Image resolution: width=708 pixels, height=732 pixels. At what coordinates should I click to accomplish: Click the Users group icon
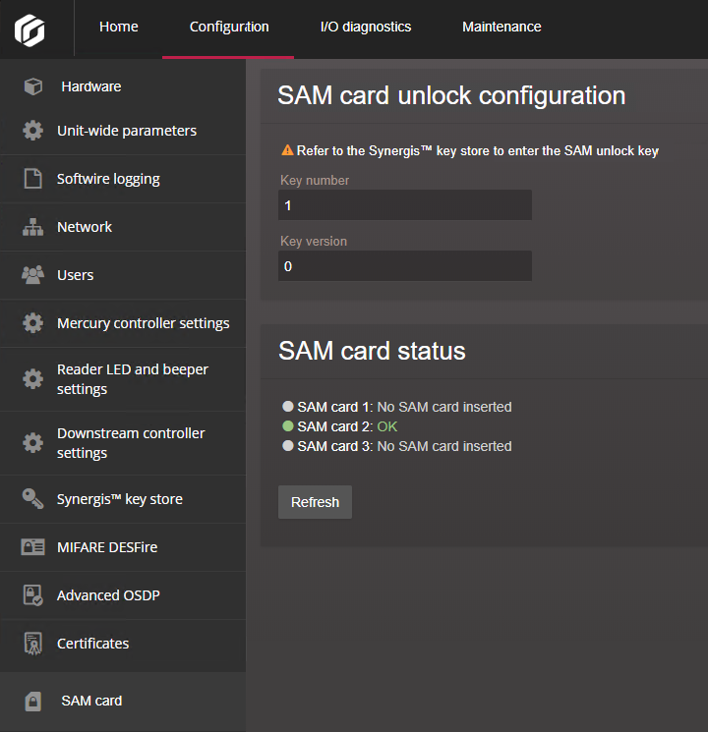point(32,275)
